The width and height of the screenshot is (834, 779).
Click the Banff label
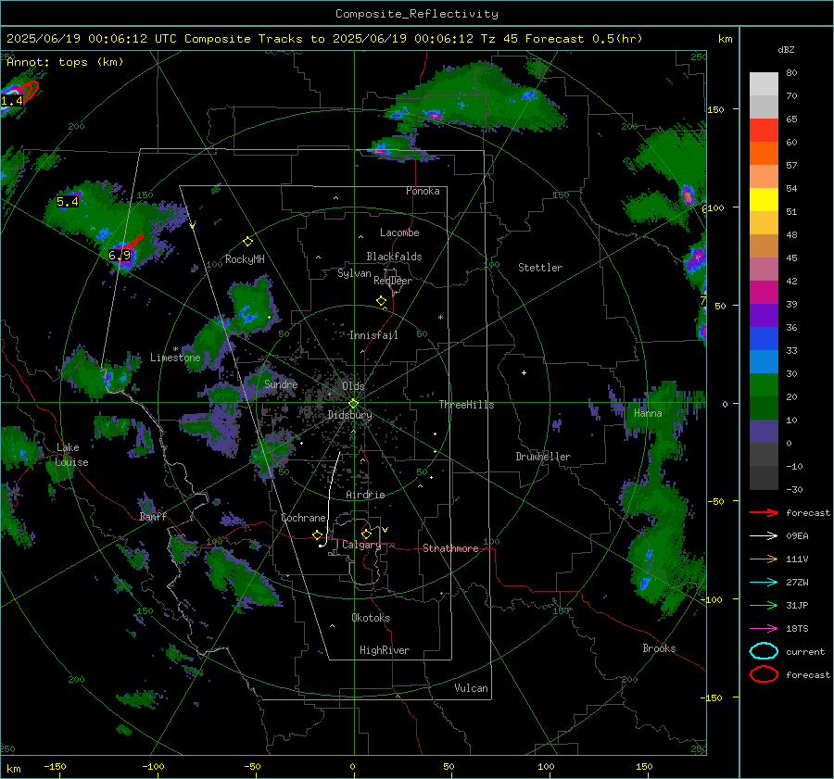click(153, 517)
